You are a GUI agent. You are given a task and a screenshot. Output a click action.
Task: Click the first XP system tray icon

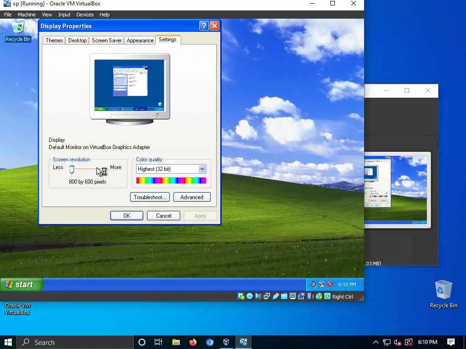313,284
